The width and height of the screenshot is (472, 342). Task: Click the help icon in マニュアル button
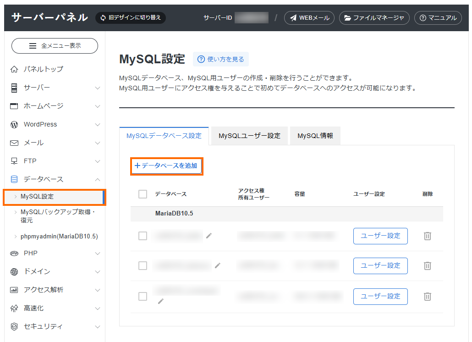pyautogui.click(x=423, y=18)
